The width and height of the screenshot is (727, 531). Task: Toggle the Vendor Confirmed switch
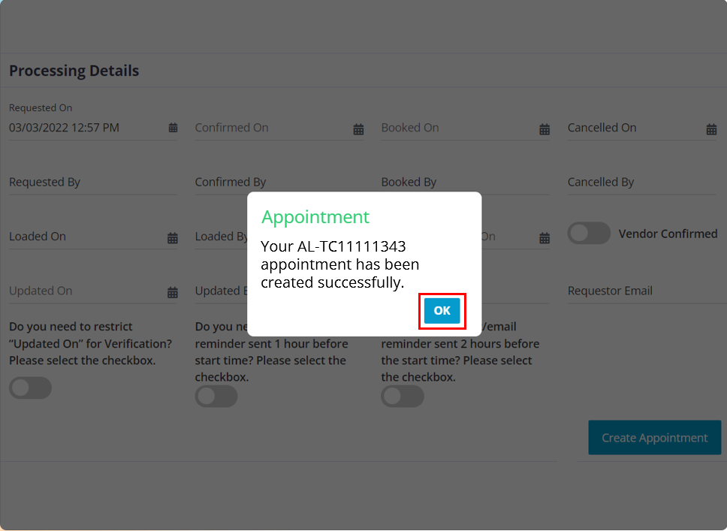(x=590, y=234)
